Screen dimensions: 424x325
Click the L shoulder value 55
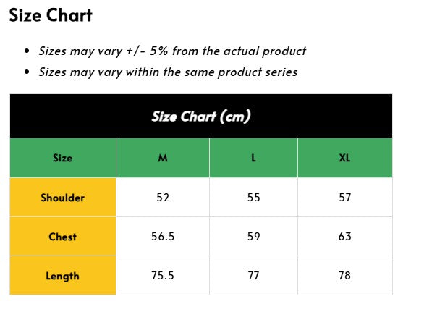tap(253, 198)
